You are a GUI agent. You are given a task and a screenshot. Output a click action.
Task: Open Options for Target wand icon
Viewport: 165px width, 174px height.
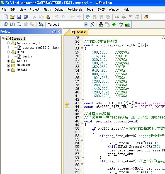pos(92,25)
